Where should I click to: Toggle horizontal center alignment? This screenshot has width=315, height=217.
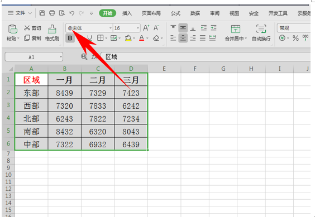pyautogui.click(x=183, y=38)
